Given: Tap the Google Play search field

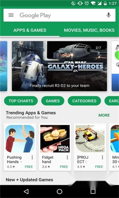Looking at the screenshot, I should [x=59, y=15].
